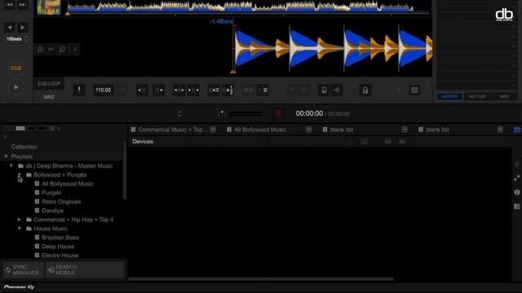Click the beat jump backward arrow

pos(10,28)
